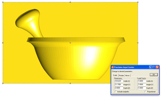
Task: Click the left-middle selection handle
Action: tap(3, 43)
